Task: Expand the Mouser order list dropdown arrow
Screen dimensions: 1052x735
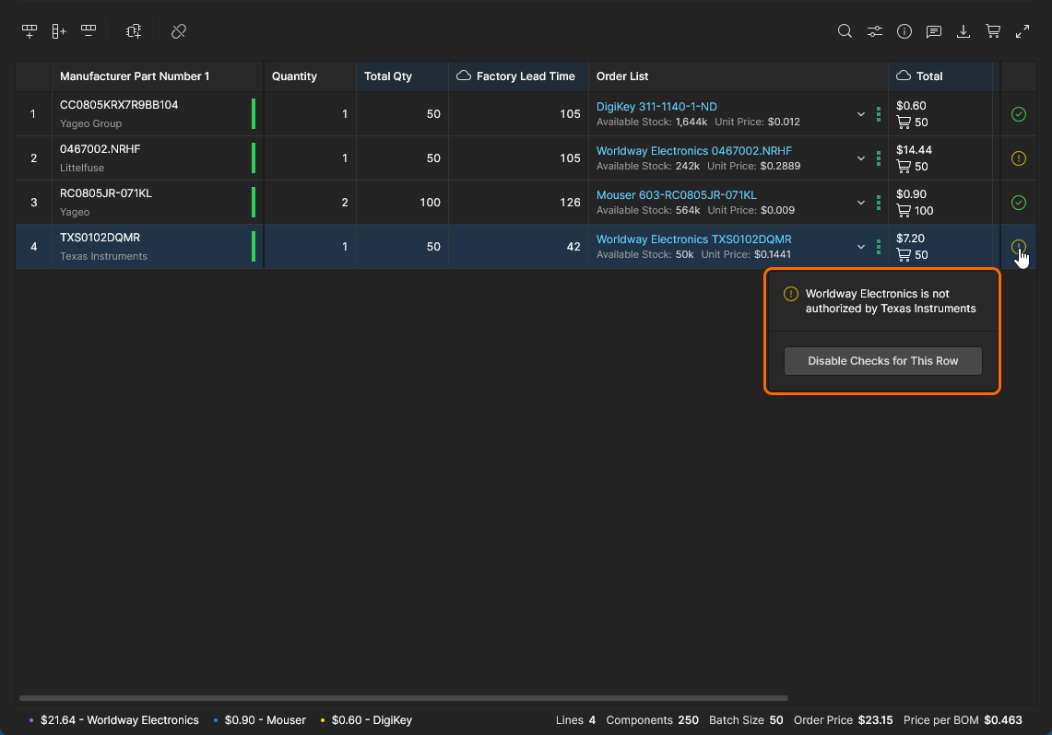Action: click(861, 203)
